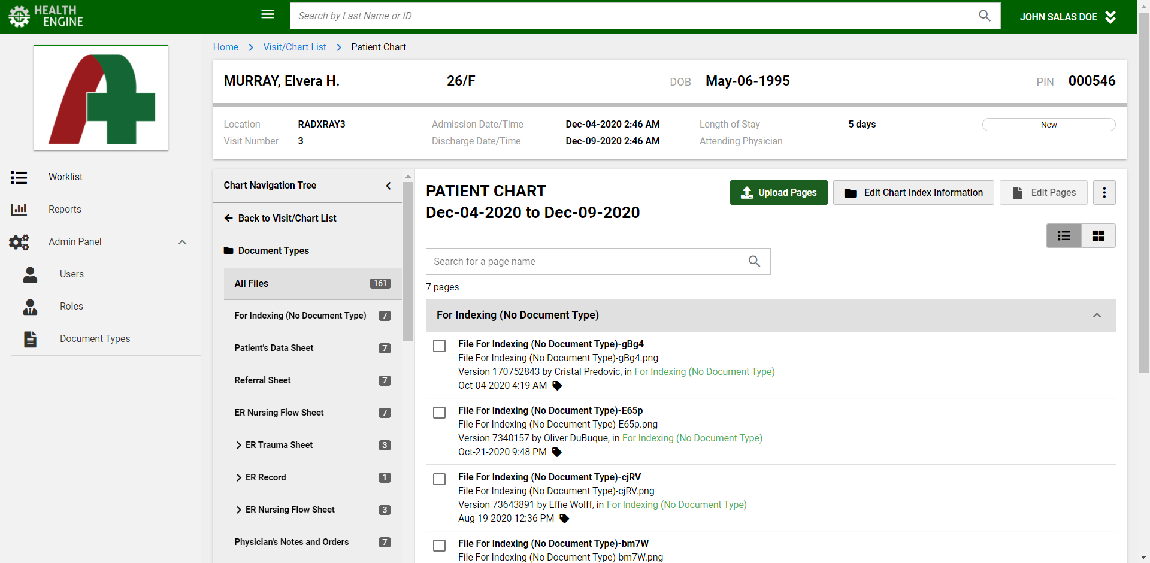Click the search magnifier in top bar
This screenshot has width=1150, height=563.
pos(985,16)
